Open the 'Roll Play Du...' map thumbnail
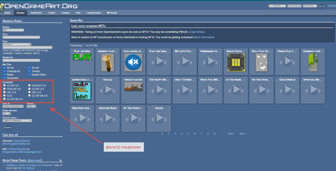Screen dimensions: 336x171 (x=262, y=62)
